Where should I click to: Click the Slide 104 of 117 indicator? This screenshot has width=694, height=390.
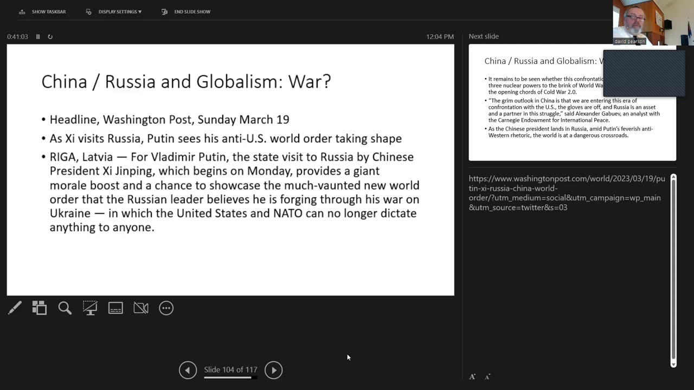[230, 370]
